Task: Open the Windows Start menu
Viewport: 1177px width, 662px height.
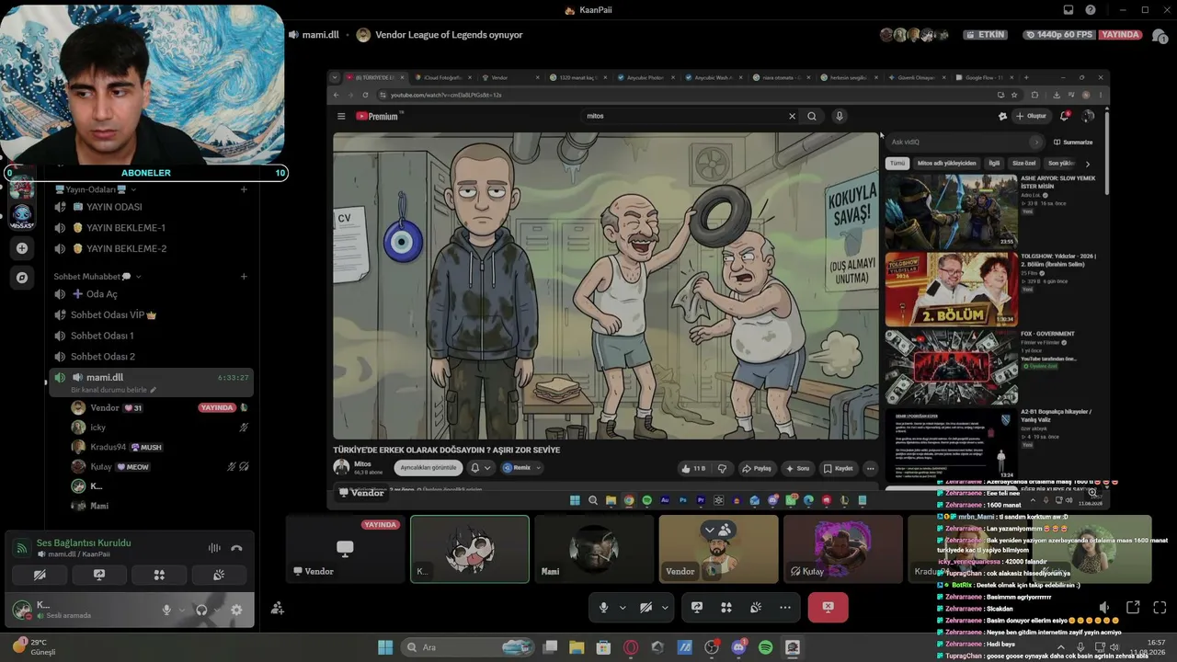Action: click(385, 647)
